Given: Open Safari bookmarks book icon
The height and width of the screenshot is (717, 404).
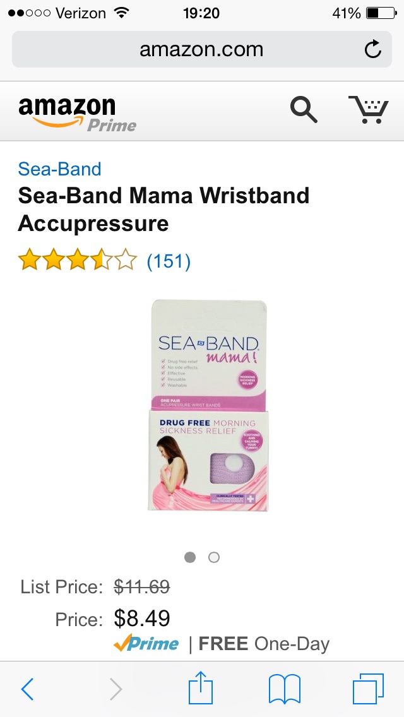Looking at the screenshot, I should pos(284,689).
